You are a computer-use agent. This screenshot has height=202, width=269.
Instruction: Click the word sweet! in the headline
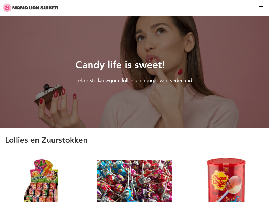pos(149,65)
